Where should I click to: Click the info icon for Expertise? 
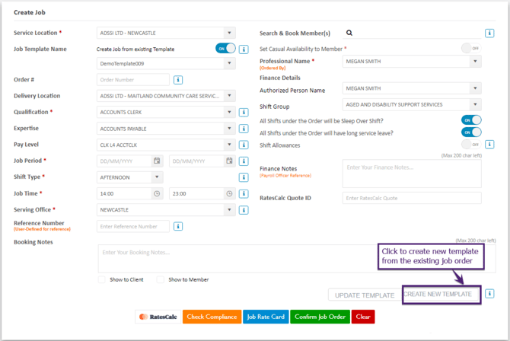244,129
